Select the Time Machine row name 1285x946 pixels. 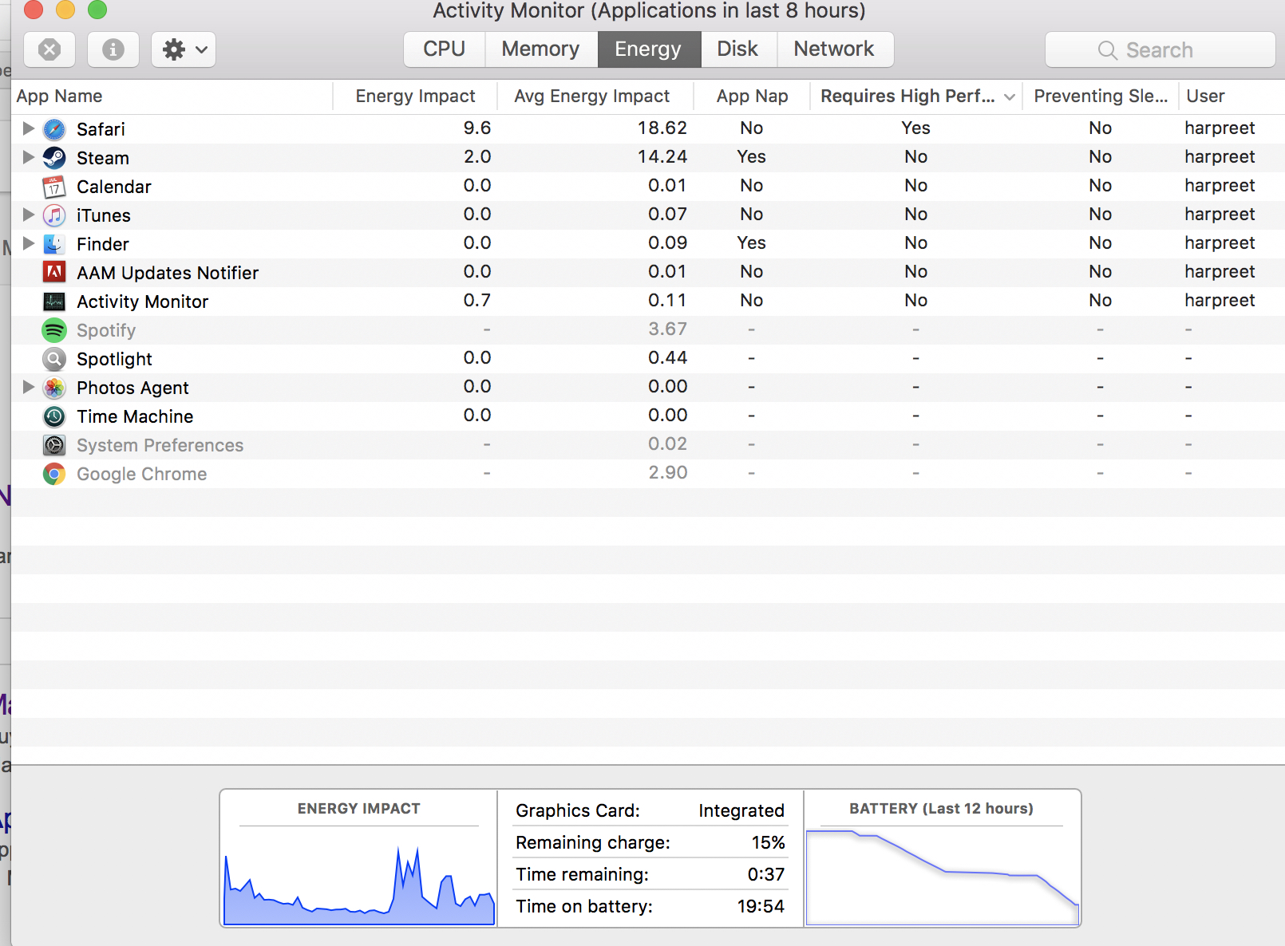pos(135,416)
